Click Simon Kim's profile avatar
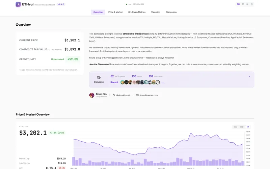The image size is (270, 169). click(92, 95)
